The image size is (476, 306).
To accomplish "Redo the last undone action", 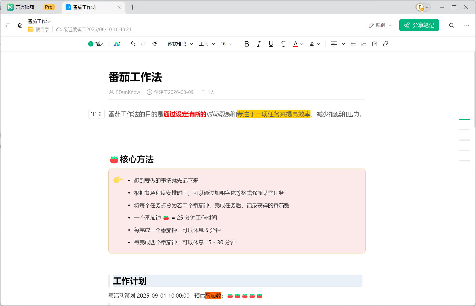I will point(144,44).
